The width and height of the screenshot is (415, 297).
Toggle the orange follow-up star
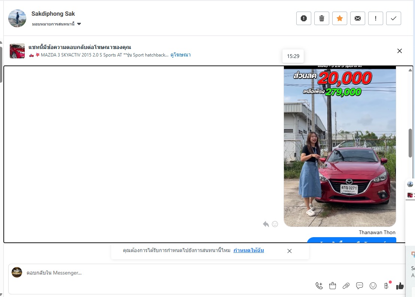pyautogui.click(x=340, y=18)
